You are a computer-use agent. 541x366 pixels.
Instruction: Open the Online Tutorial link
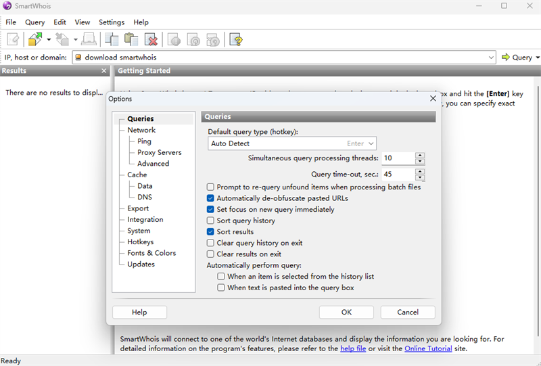(427, 349)
